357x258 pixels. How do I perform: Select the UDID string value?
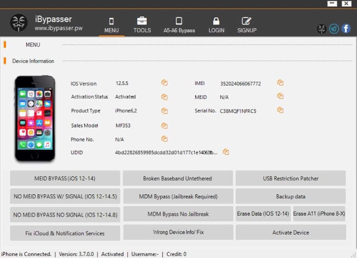[x=166, y=152]
